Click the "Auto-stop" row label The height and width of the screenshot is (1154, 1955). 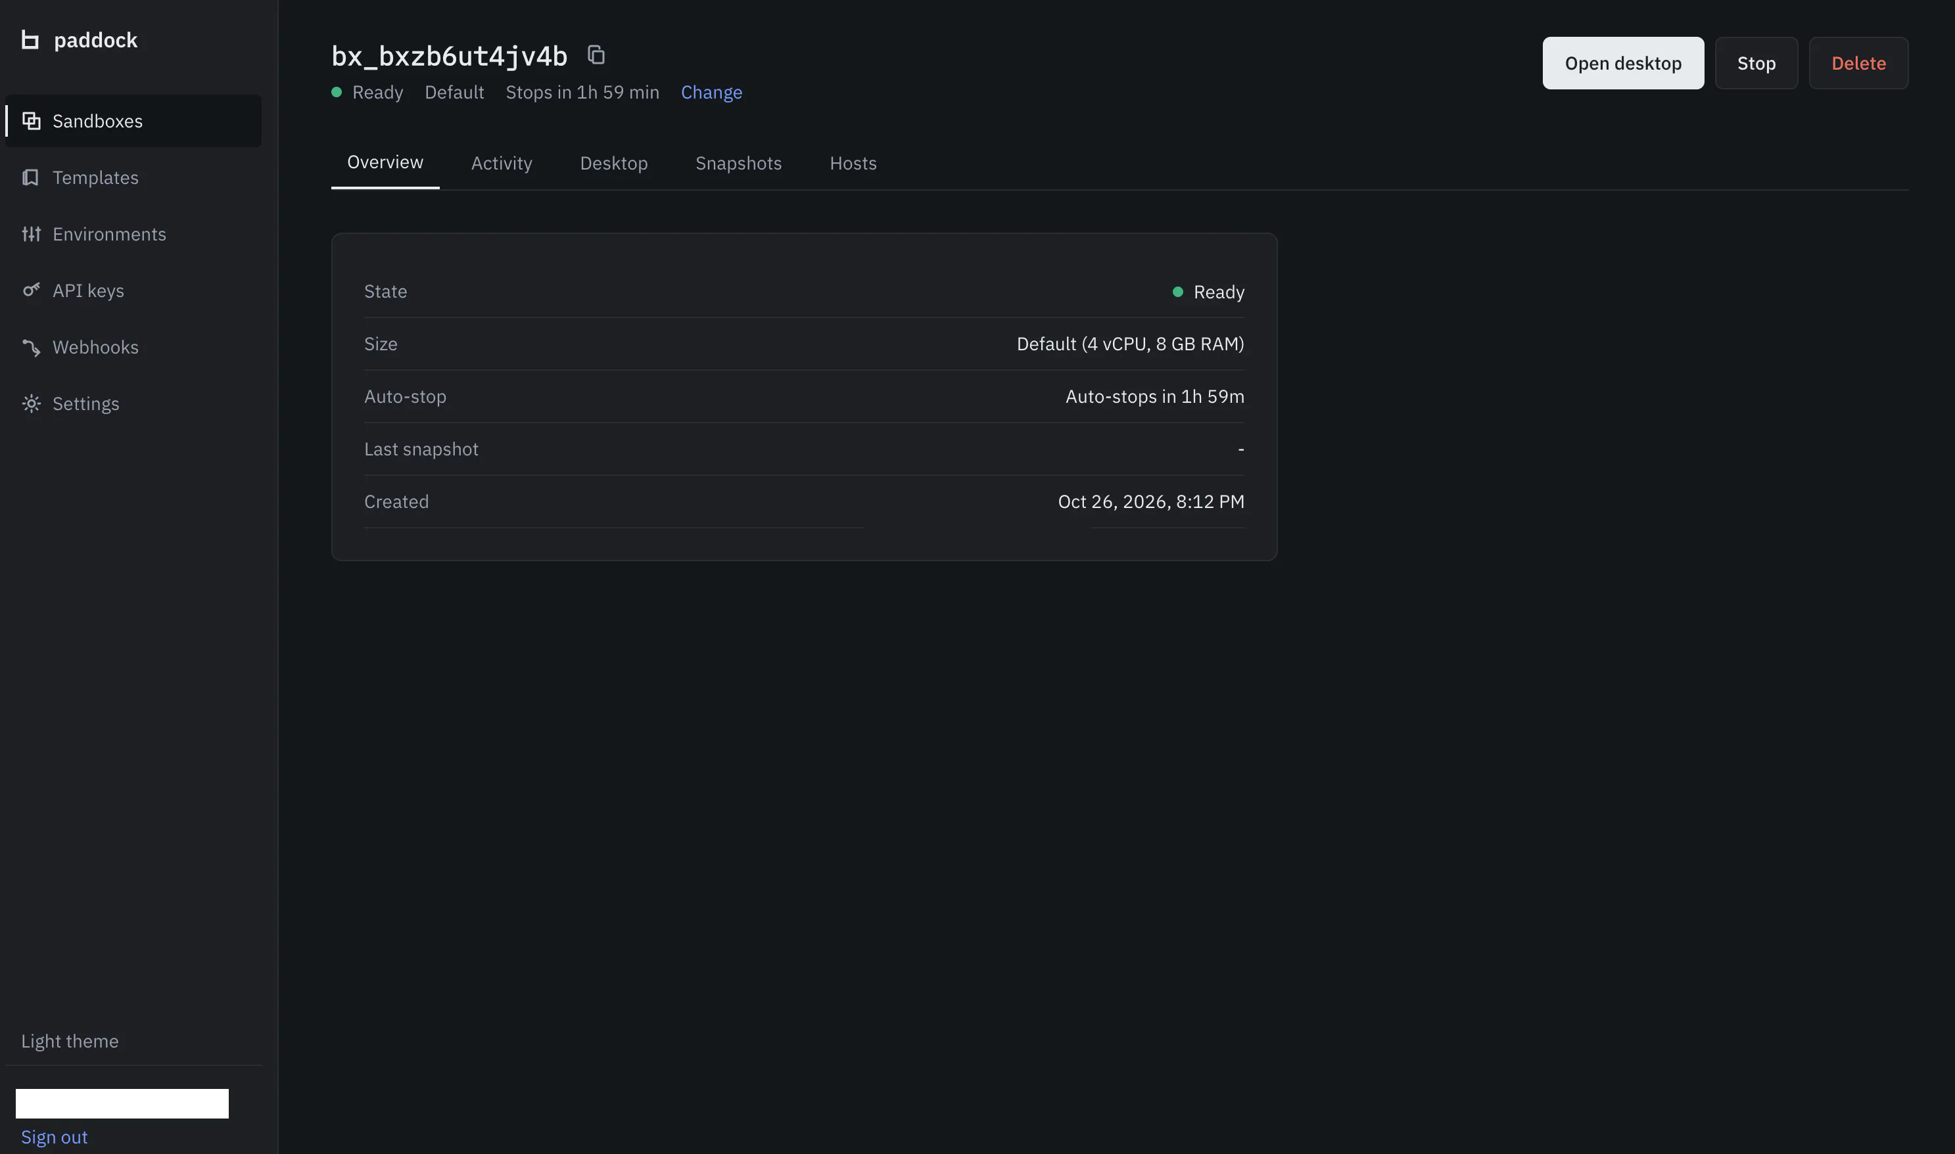tap(405, 396)
